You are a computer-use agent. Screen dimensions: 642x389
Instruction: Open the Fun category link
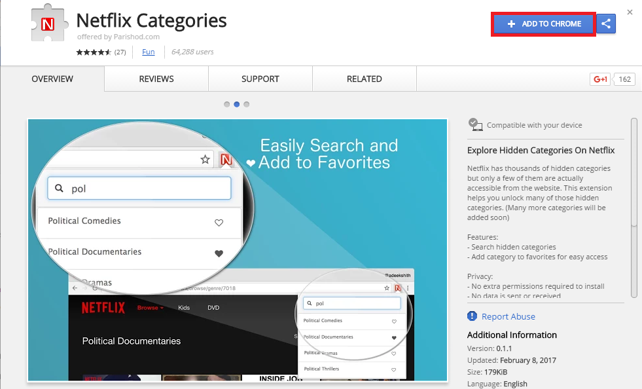point(148,52)
